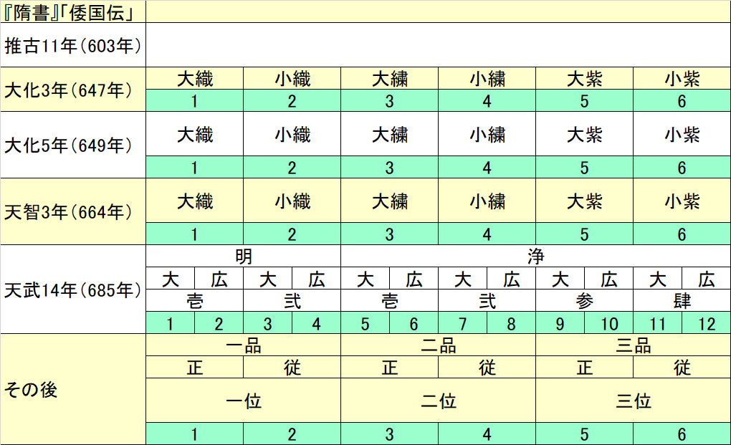Select the 天智3年(664年) row label

tap(72, 212)
